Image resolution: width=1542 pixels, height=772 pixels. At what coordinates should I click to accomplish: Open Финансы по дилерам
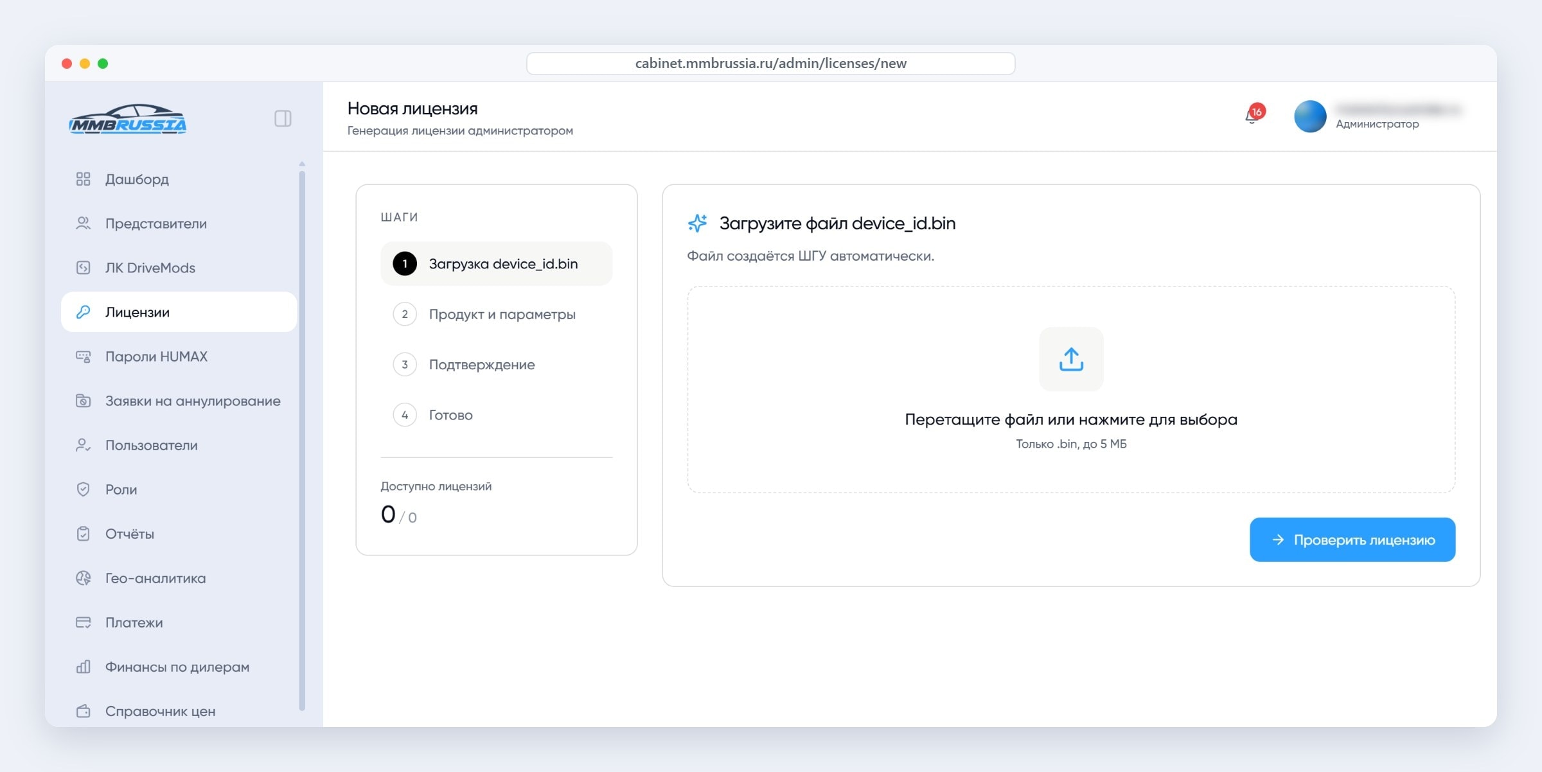pos(179,667)
